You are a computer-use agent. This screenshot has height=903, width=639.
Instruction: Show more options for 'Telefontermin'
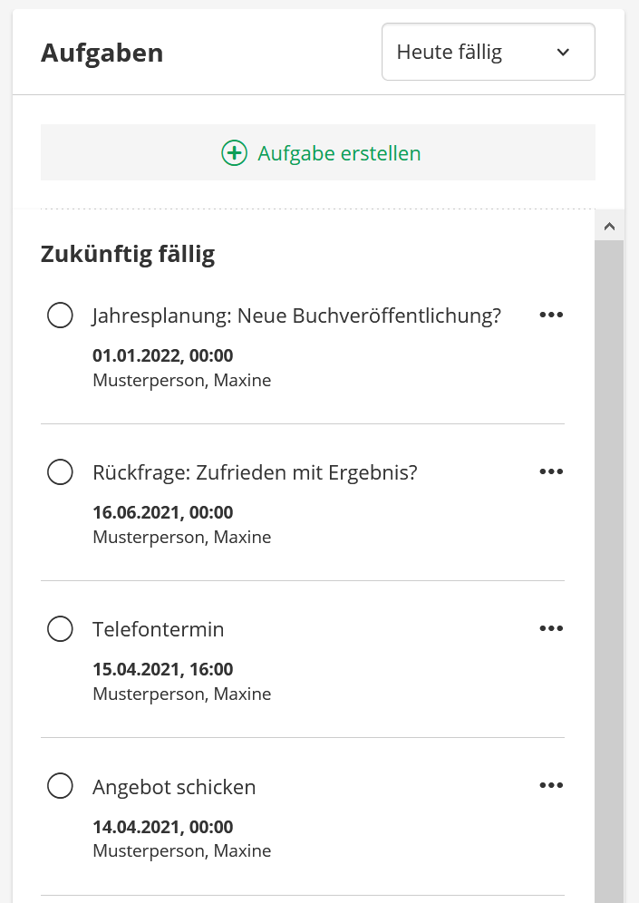(551, 628)
